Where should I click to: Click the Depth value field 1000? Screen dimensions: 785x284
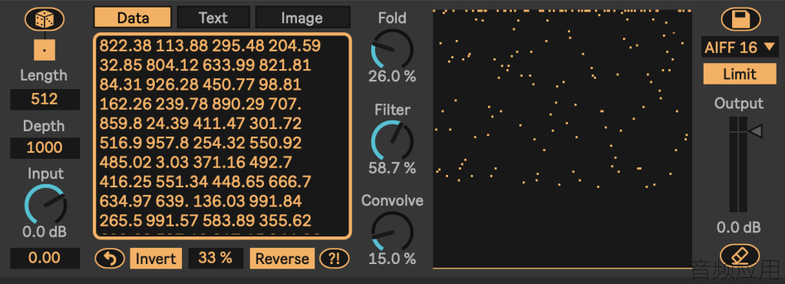45,148
